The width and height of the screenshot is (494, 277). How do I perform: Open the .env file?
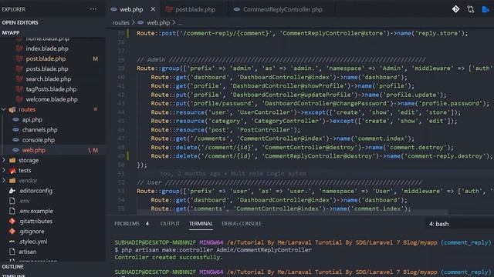[24, 201]
